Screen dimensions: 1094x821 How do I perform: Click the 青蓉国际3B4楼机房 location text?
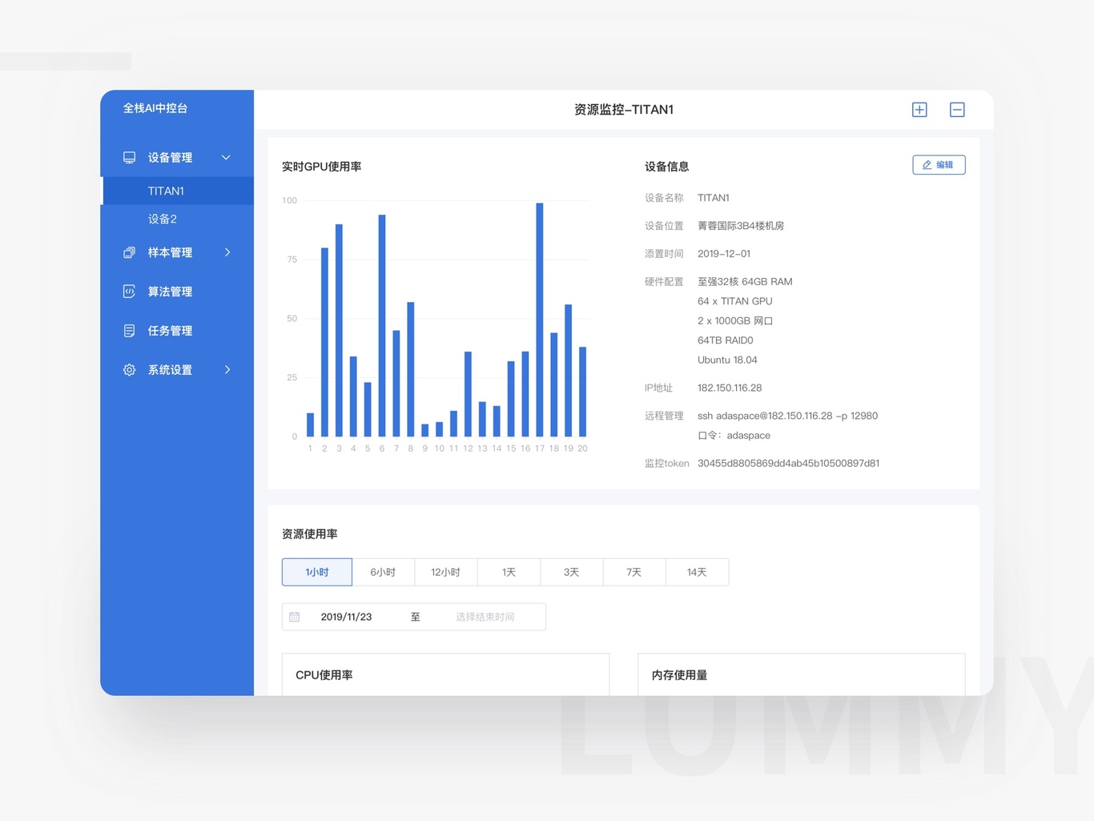[741, 226]
